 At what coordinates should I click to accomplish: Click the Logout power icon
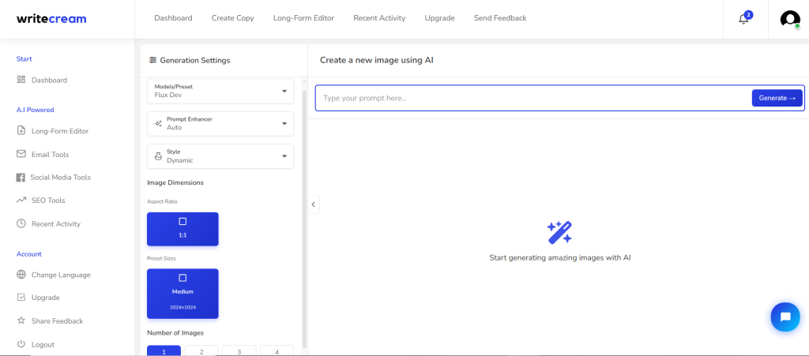pyautogui.click(x=21, y=344)
